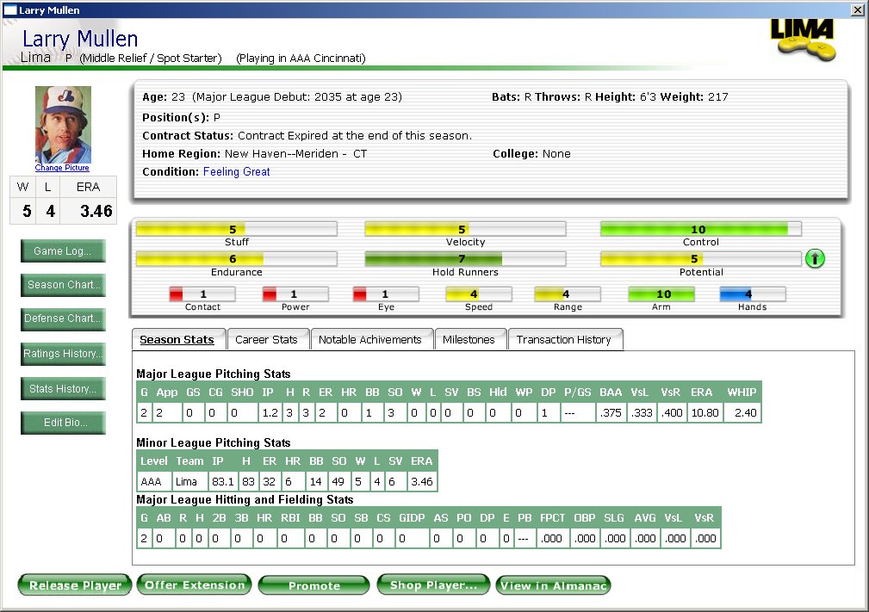This screenshot has height=612, width=869.
Task: Switch to the Career Stats tab
Action: (267, 339)
